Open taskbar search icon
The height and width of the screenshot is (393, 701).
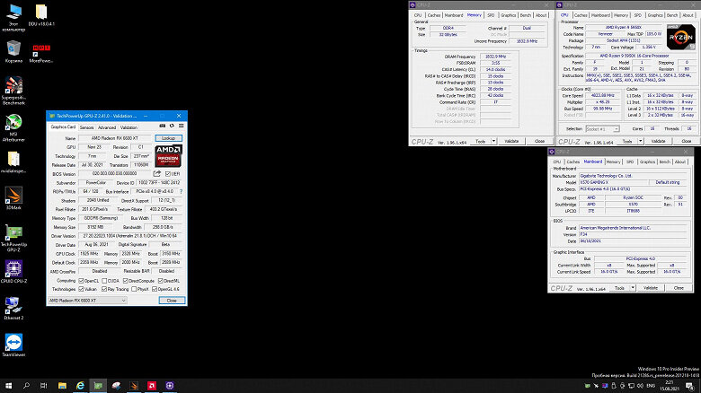26,386
